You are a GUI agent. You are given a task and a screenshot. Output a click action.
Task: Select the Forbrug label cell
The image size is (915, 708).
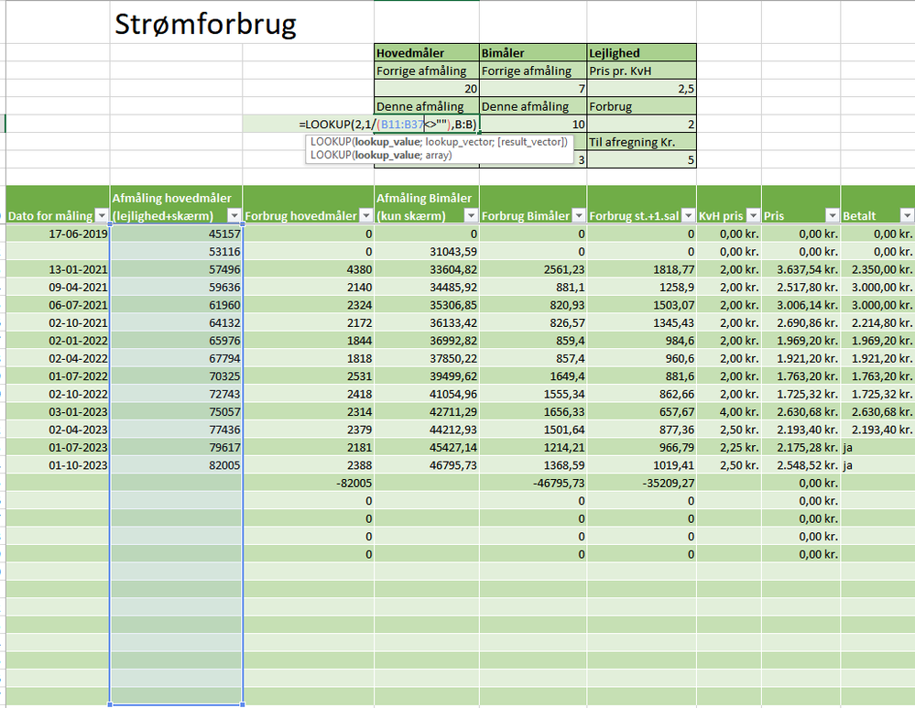(x=641, y=106)
